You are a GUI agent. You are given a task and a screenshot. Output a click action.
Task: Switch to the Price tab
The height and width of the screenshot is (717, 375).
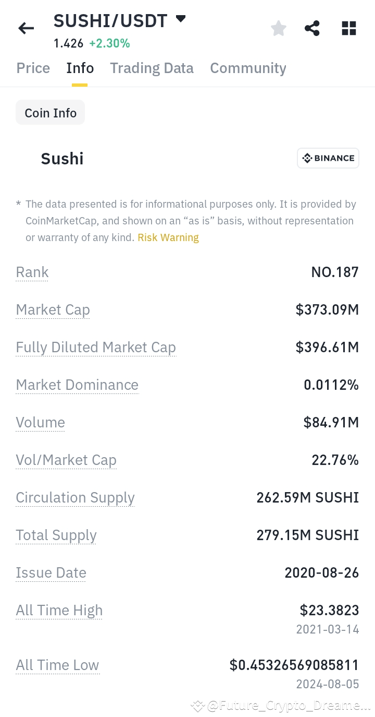click(x=33, y=68)
